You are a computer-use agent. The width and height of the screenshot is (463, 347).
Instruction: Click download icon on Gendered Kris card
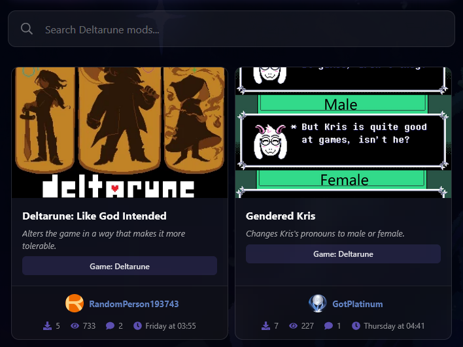coord(266,325)
